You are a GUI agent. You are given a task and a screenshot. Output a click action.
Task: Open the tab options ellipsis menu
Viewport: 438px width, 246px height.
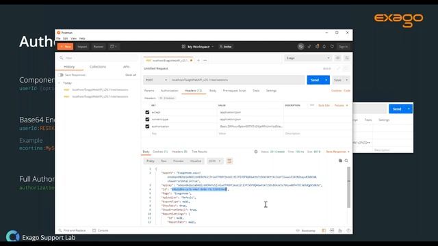click(205, 61)
